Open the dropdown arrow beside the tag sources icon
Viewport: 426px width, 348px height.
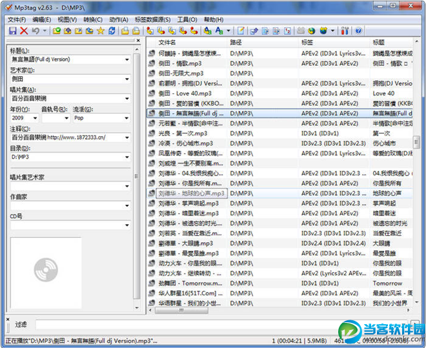[x=332, y=31]
